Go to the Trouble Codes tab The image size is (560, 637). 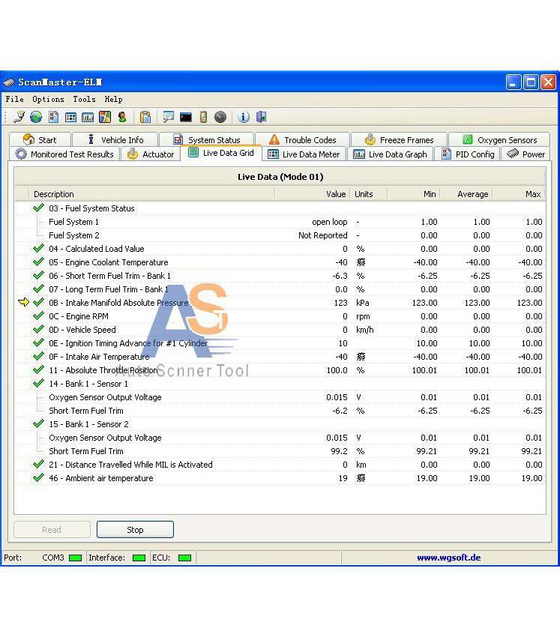302,139
